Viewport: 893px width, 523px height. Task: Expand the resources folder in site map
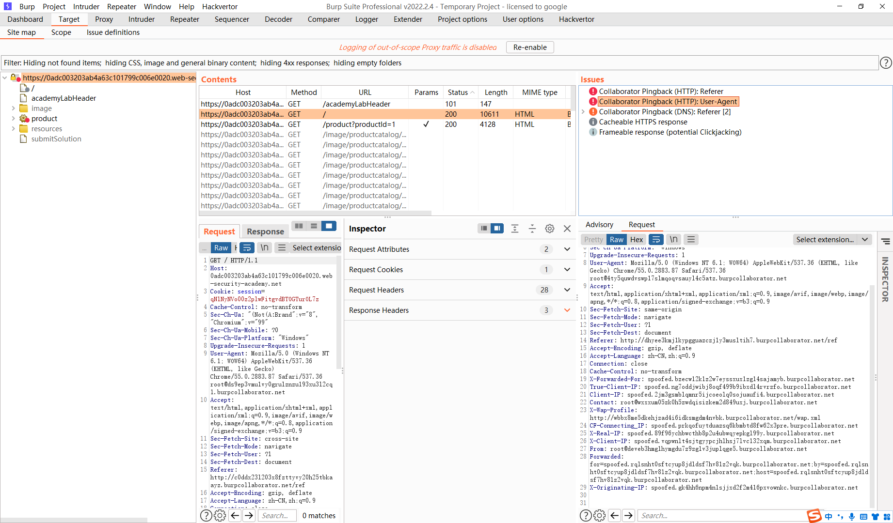click(13, 129)
